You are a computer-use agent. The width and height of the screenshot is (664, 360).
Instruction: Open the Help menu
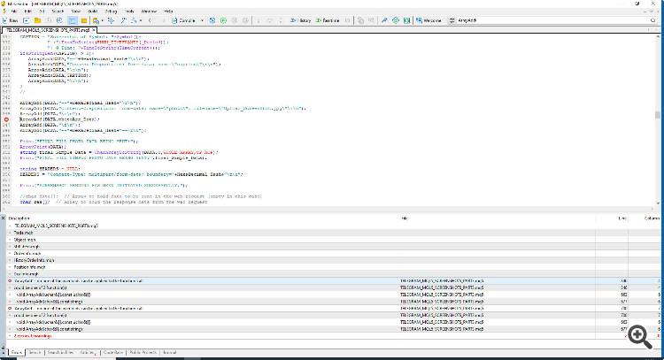coord(168,11)
